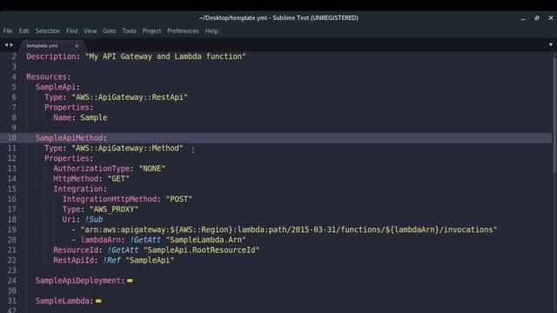
Task: Click the "RestApiId" key
Action: coord(73,261)
